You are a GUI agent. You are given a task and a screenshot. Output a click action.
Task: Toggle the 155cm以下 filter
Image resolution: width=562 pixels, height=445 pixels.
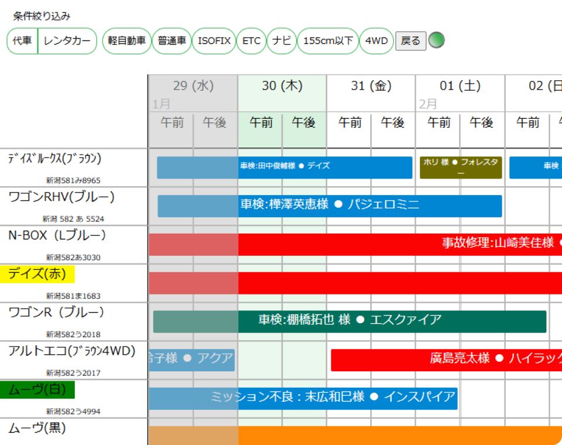(328, 41)
